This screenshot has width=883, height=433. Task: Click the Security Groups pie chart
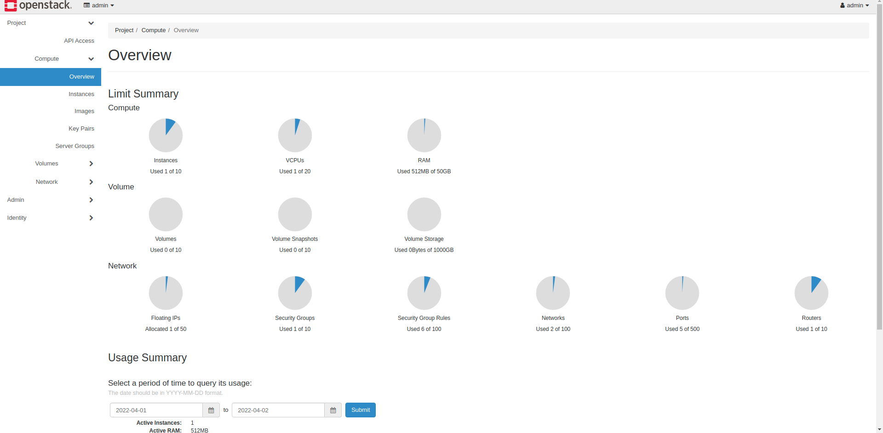(x=295, y=293)
